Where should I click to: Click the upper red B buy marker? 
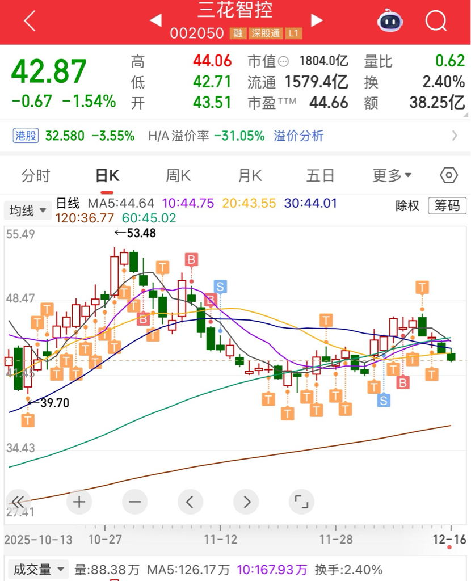191,260
